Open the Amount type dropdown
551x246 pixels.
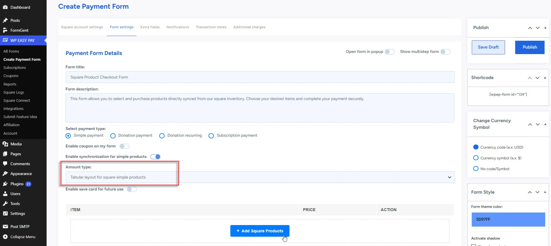[260, 177]
